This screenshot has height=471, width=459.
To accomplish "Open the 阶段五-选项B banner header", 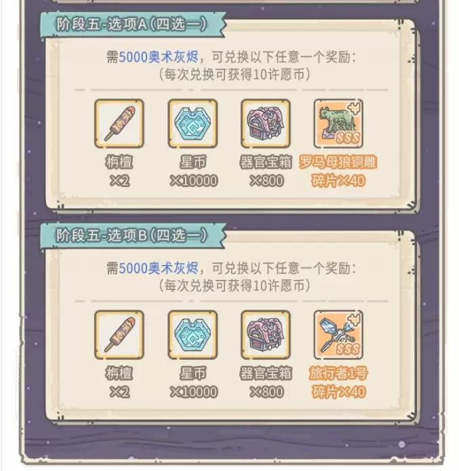I will (133, 236).
